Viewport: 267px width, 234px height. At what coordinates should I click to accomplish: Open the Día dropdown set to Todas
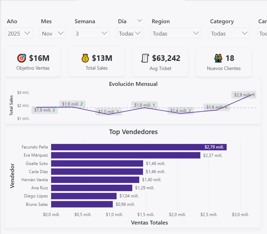130,33
